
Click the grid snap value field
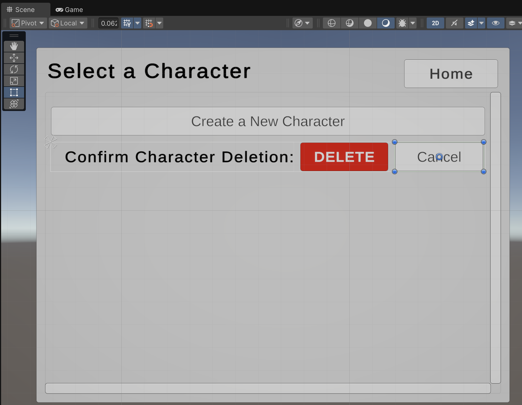tap(109, 23)
